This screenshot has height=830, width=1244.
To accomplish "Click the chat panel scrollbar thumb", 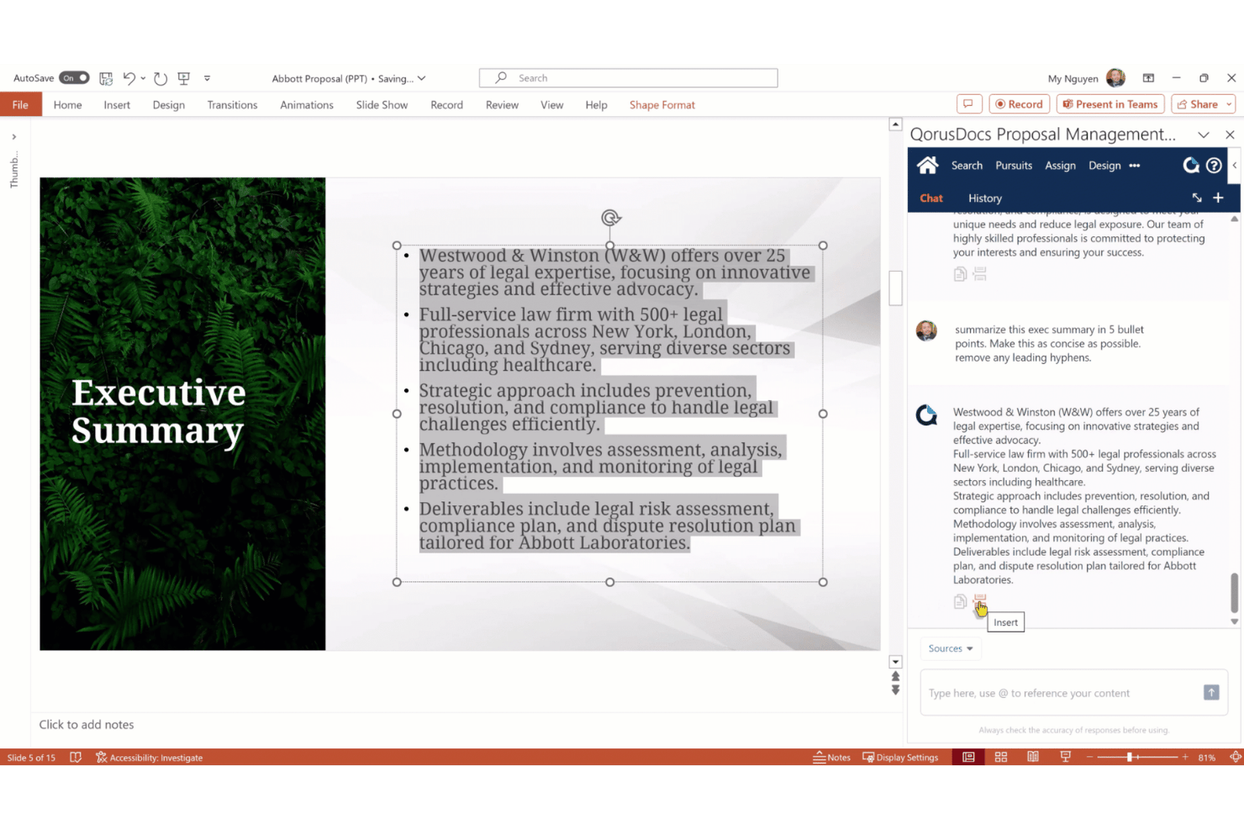I will (1234, 593).
